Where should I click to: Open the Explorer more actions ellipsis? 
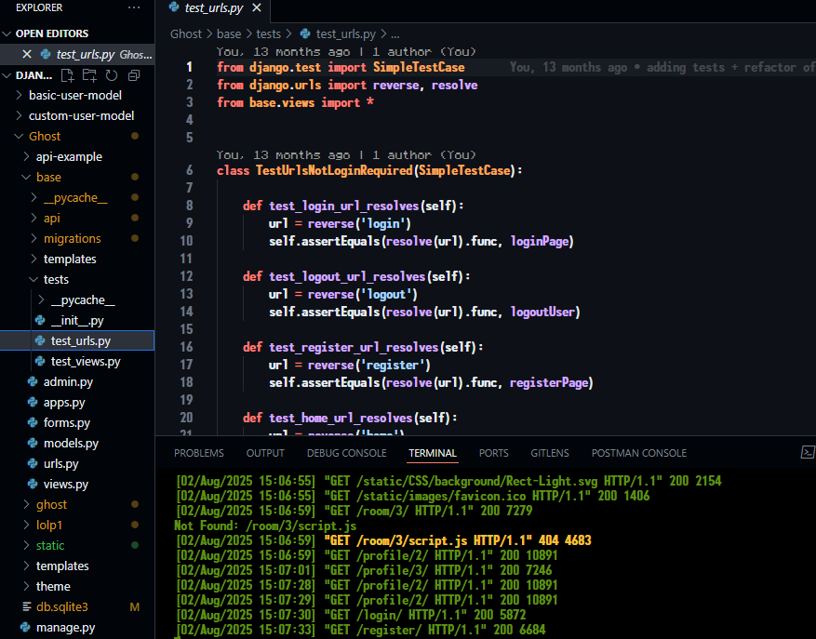134,8
